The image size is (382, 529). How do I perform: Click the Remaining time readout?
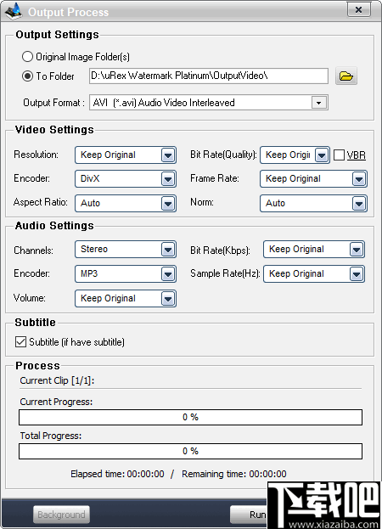(x=234, y=474)
